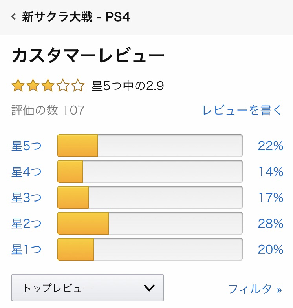Click the first gold rating star
293x308 pixels.
(18, 86)
